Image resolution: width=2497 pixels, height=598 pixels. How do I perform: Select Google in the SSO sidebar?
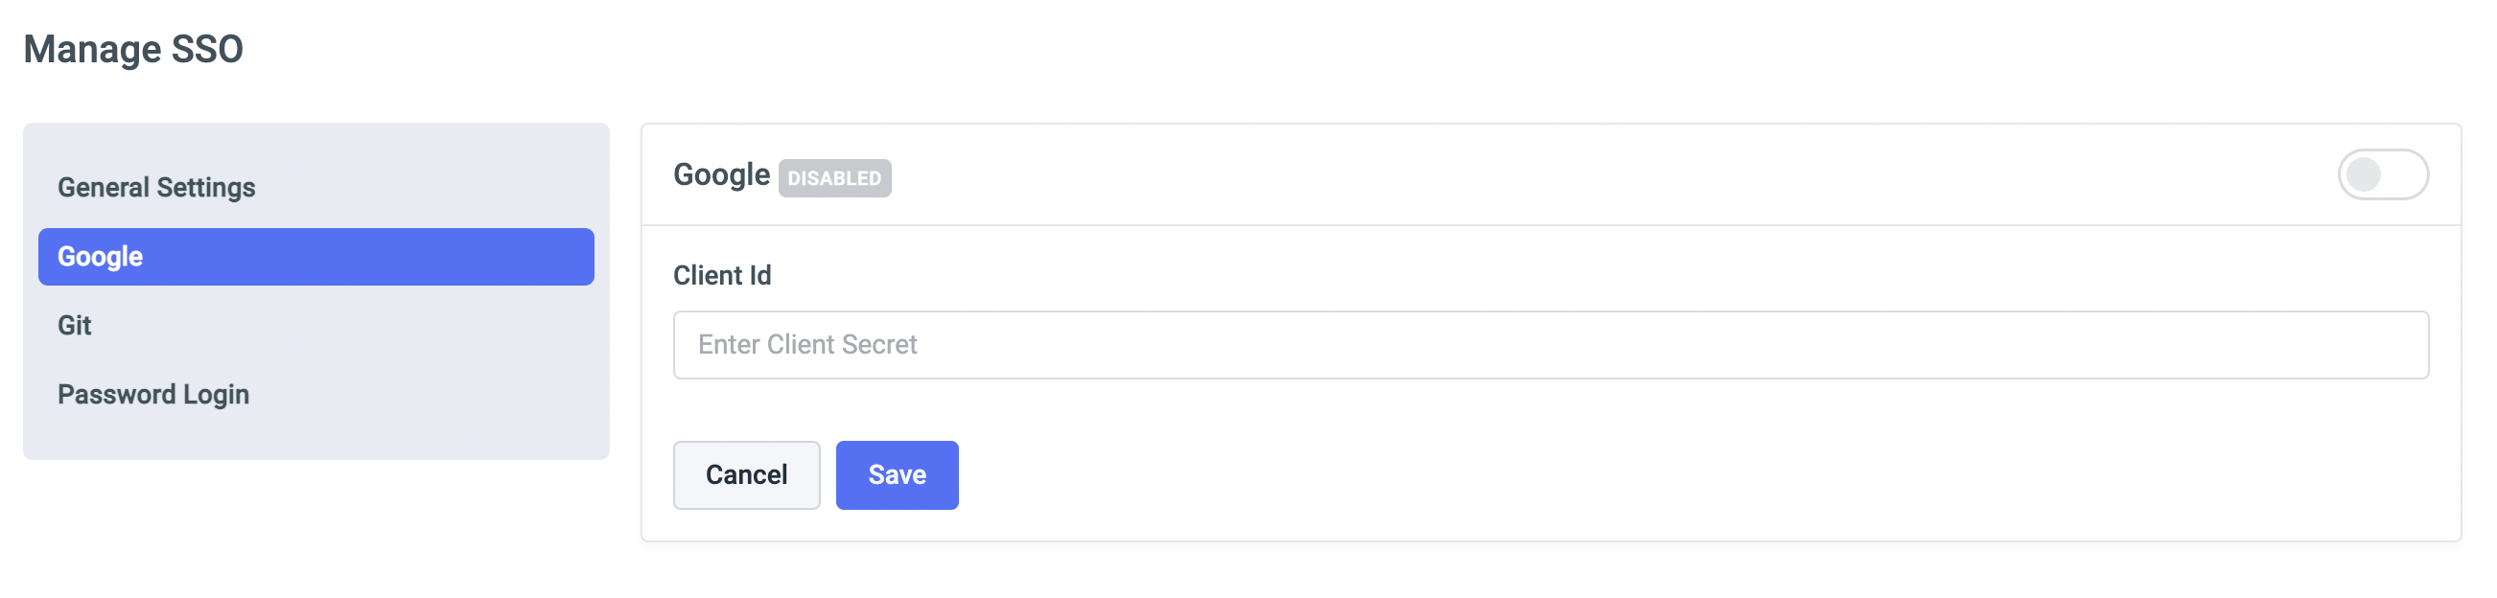click(315, 257)
